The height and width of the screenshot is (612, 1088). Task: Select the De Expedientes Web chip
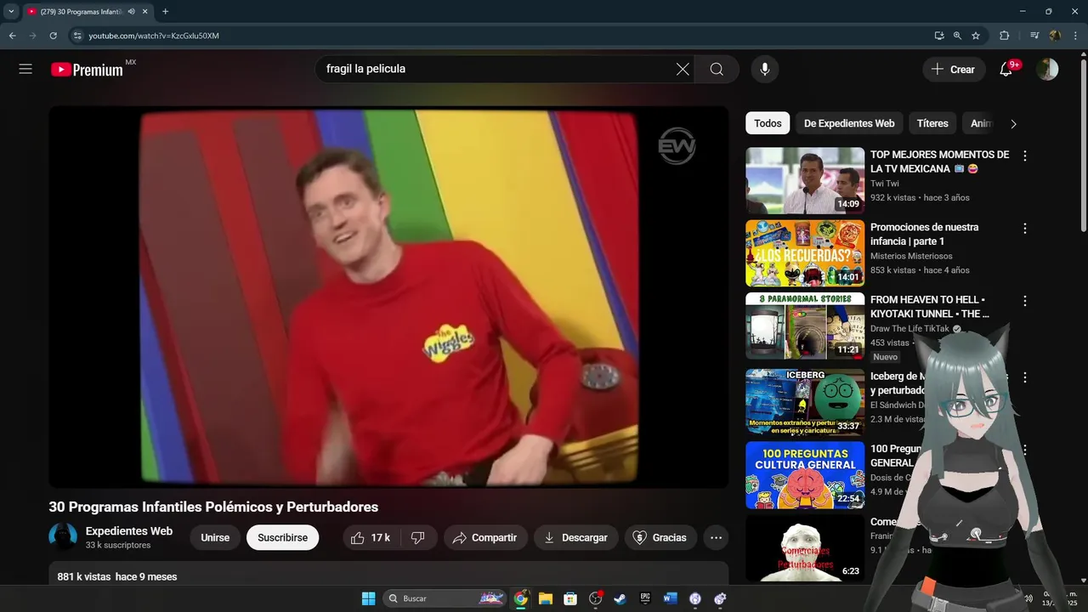point(849,123)
